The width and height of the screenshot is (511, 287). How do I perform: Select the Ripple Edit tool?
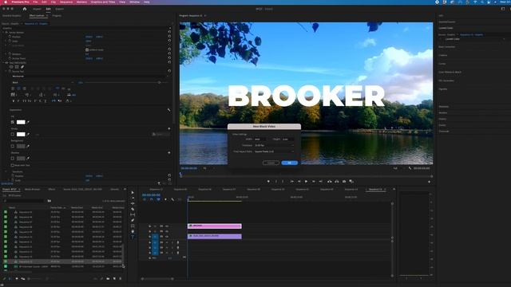coord(133,204)
